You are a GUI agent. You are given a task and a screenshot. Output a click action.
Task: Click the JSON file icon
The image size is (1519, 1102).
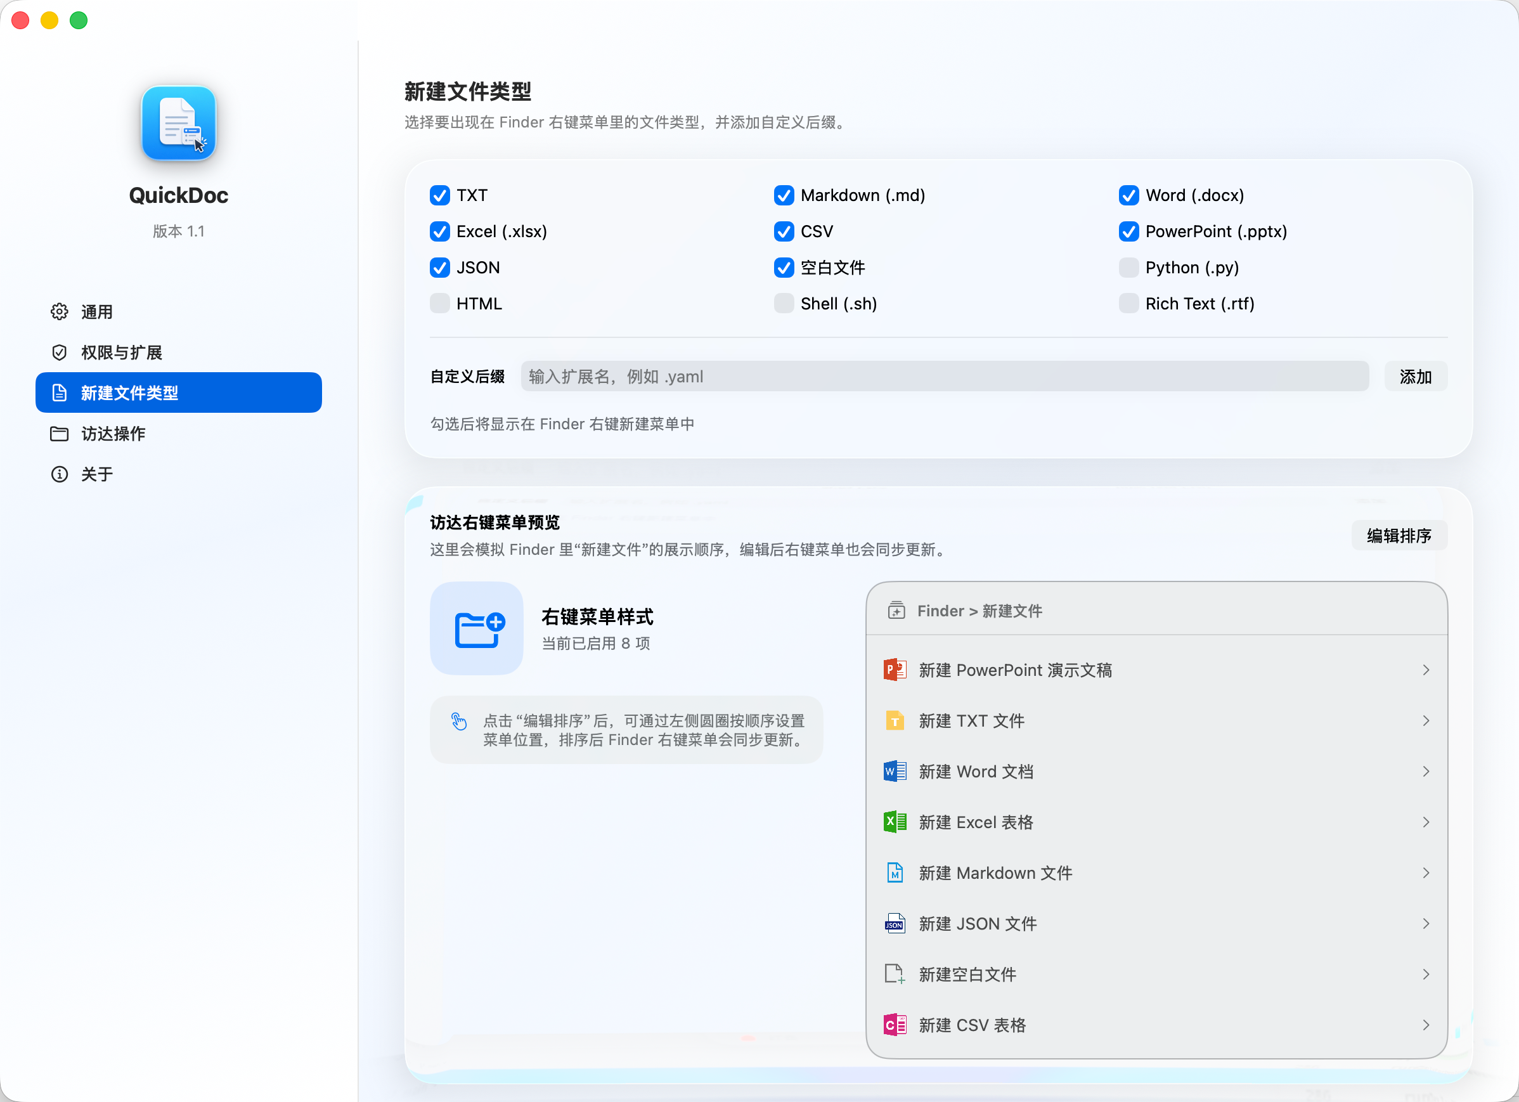895,924
